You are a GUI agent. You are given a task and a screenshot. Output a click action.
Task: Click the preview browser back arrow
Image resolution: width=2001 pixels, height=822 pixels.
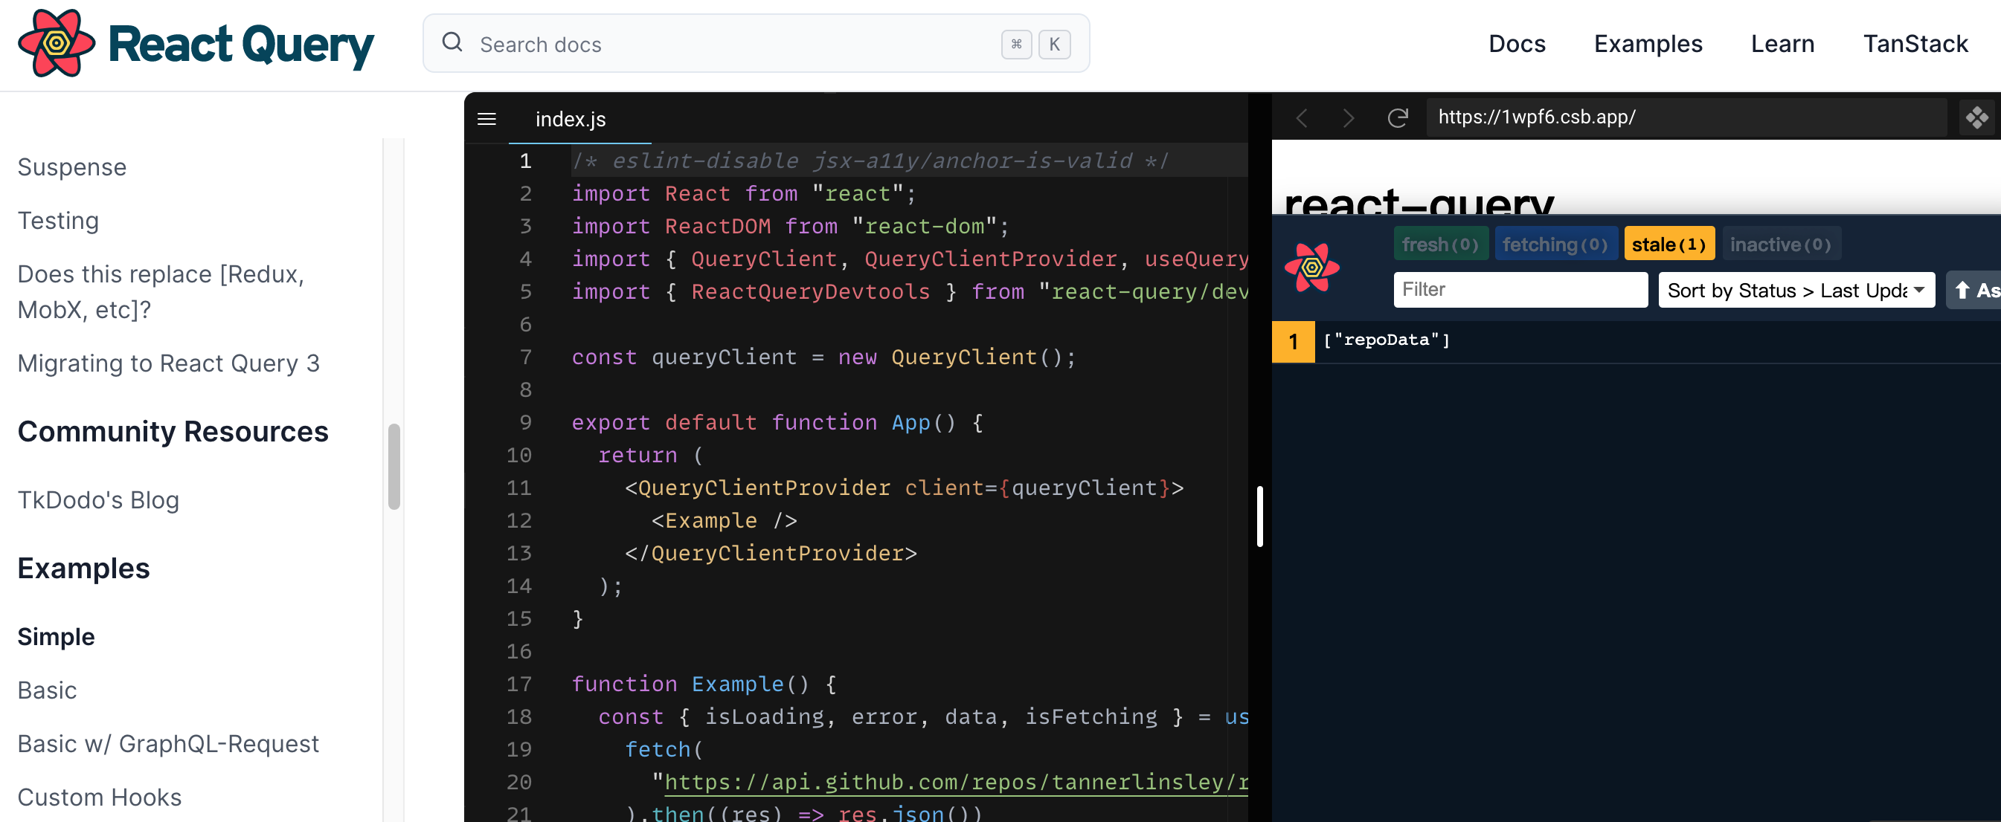tap(1303, 118)
